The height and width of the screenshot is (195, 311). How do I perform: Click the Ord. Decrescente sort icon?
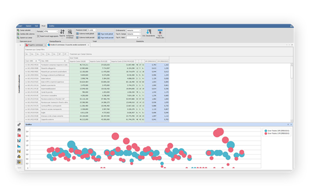(x=148, y=32)
